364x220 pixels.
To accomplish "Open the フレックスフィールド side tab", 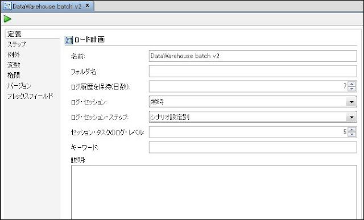I will (30, 96).
